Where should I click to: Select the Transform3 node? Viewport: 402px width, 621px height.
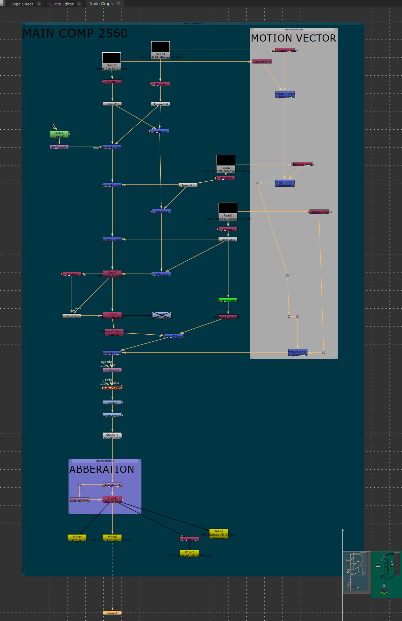(112, 485)
